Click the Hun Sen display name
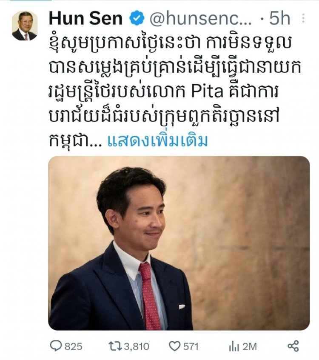 pos(86,18)
